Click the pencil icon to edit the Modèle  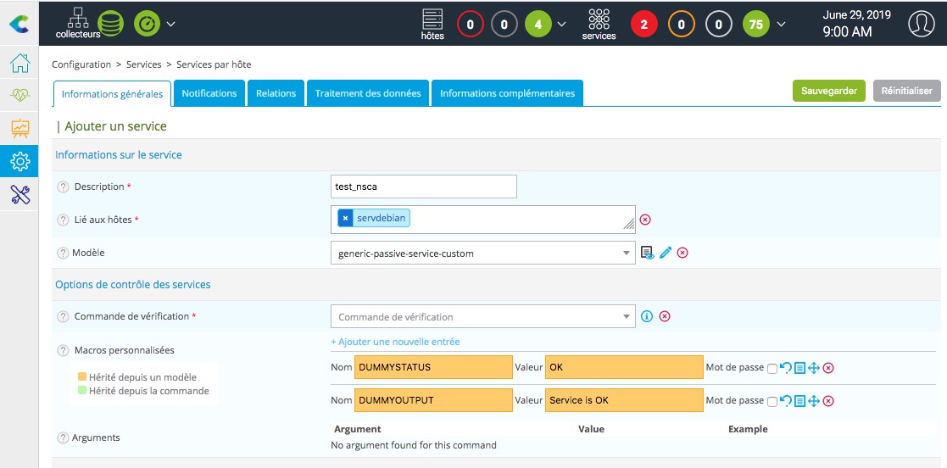(666, 253)
